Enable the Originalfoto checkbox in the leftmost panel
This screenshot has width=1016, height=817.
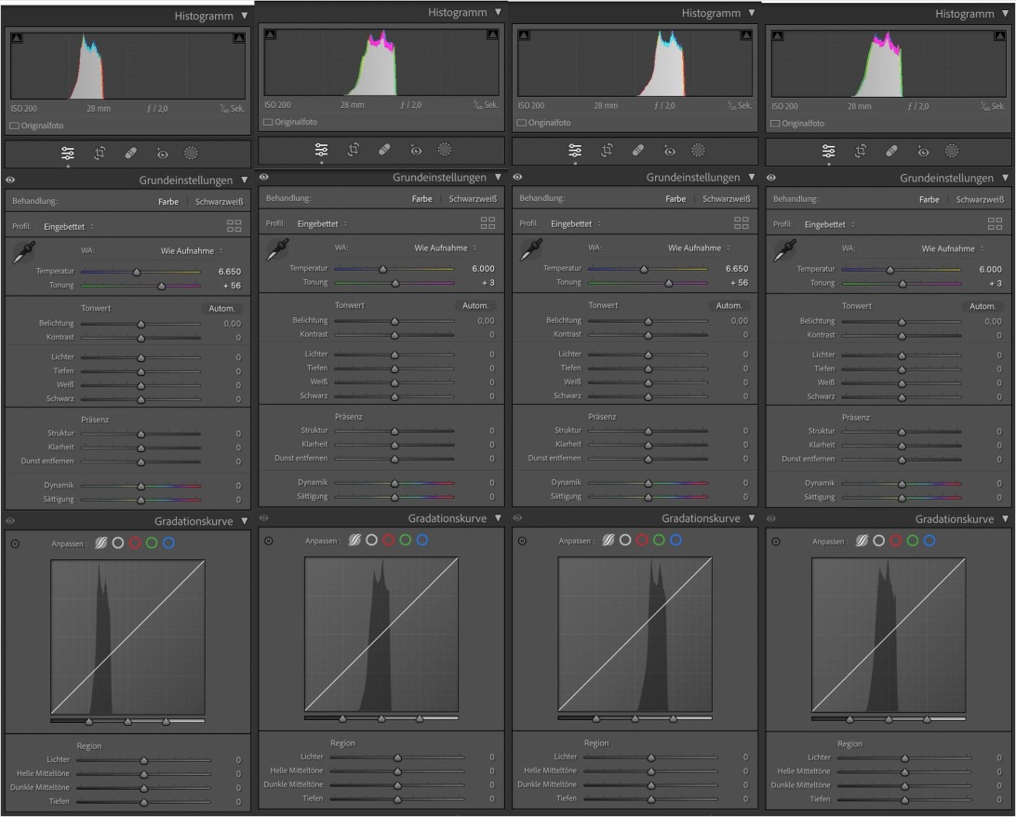[x=14, y=125]
